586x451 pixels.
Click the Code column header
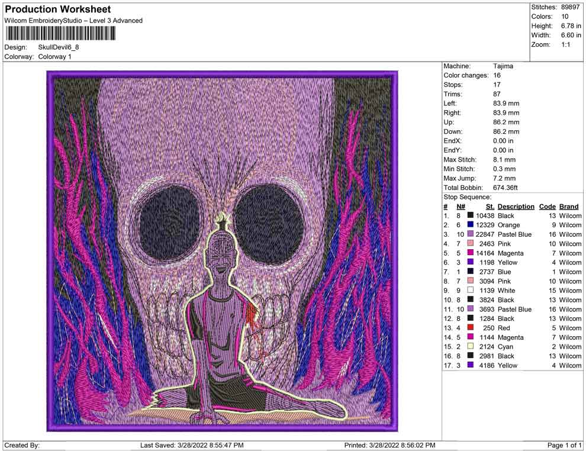pyautogui.click(x=547, y=207)
